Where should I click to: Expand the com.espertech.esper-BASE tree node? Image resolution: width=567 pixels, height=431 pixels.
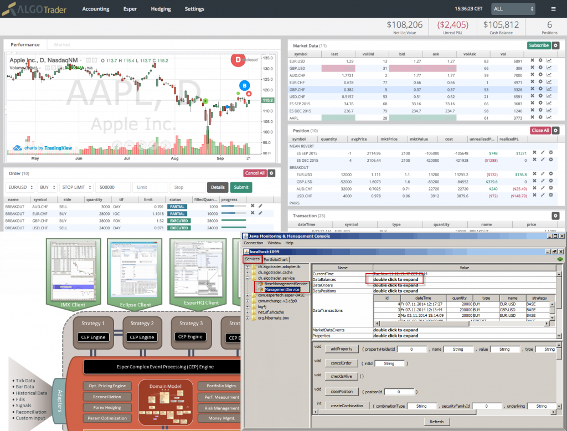[x=247, y=295]
